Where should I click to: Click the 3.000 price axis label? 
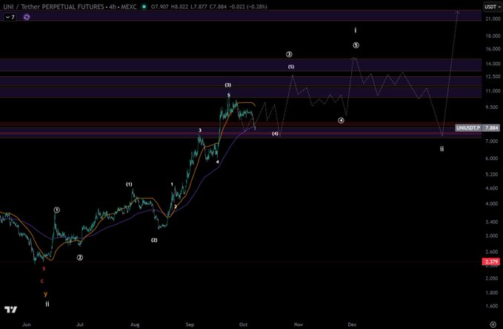[493, 236]
